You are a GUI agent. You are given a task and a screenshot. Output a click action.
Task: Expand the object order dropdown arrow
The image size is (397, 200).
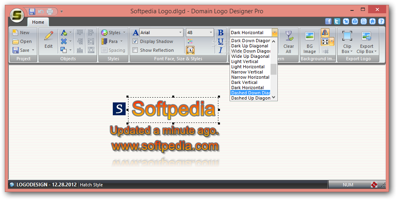point(70,50)
